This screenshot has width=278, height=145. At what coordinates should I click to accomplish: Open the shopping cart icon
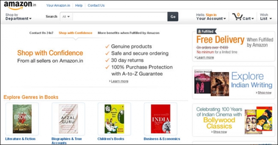tap(237, 17)
